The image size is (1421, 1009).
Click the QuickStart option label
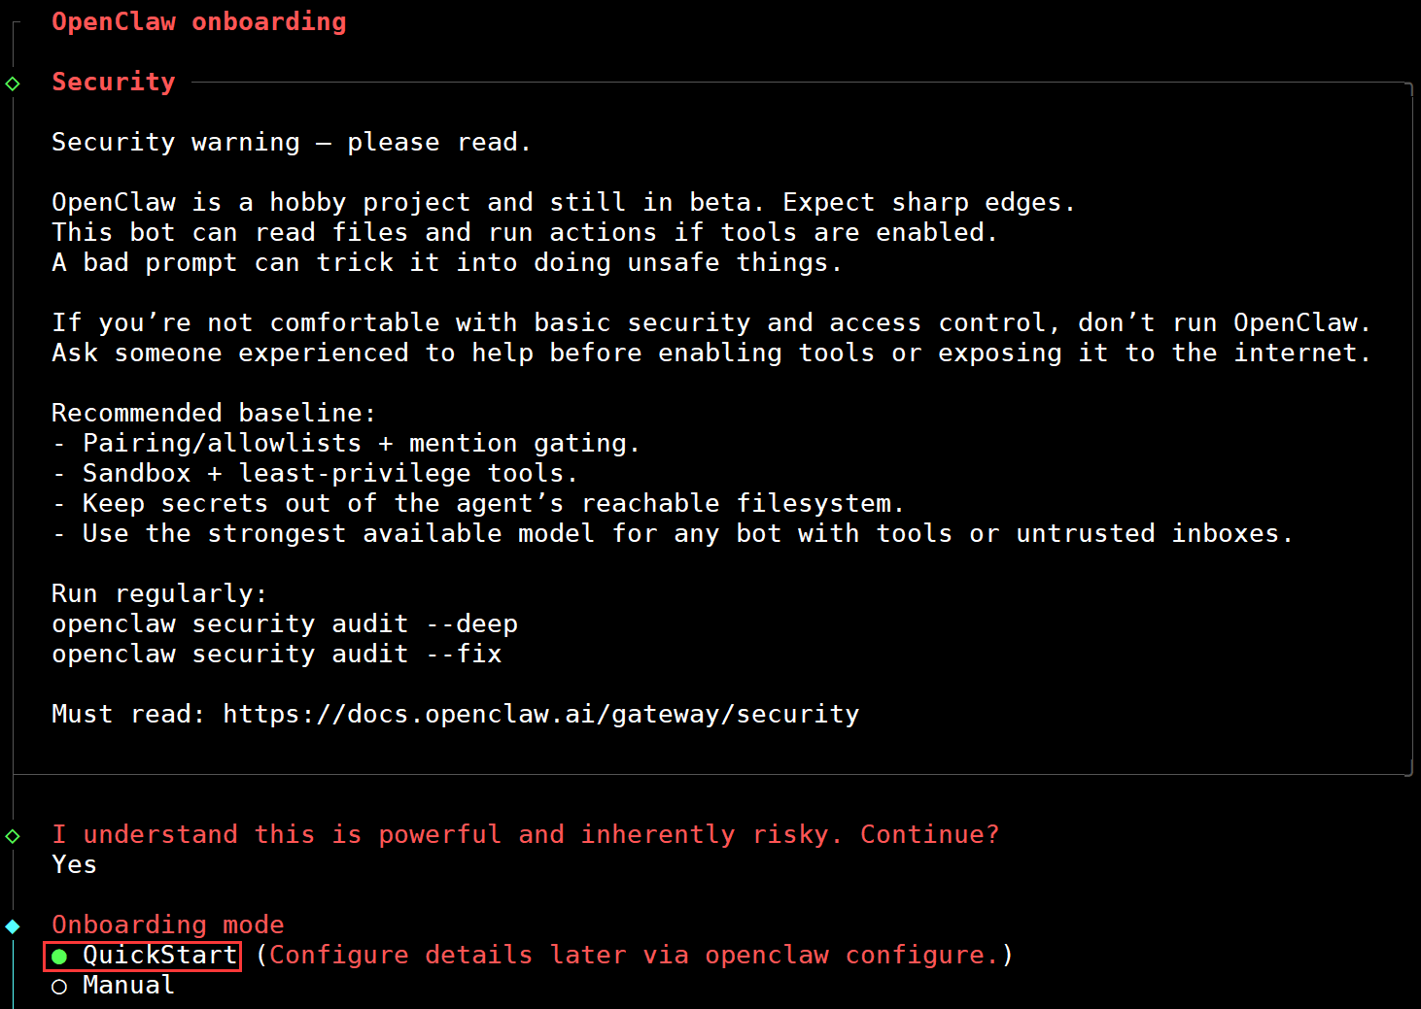point(159,956)
